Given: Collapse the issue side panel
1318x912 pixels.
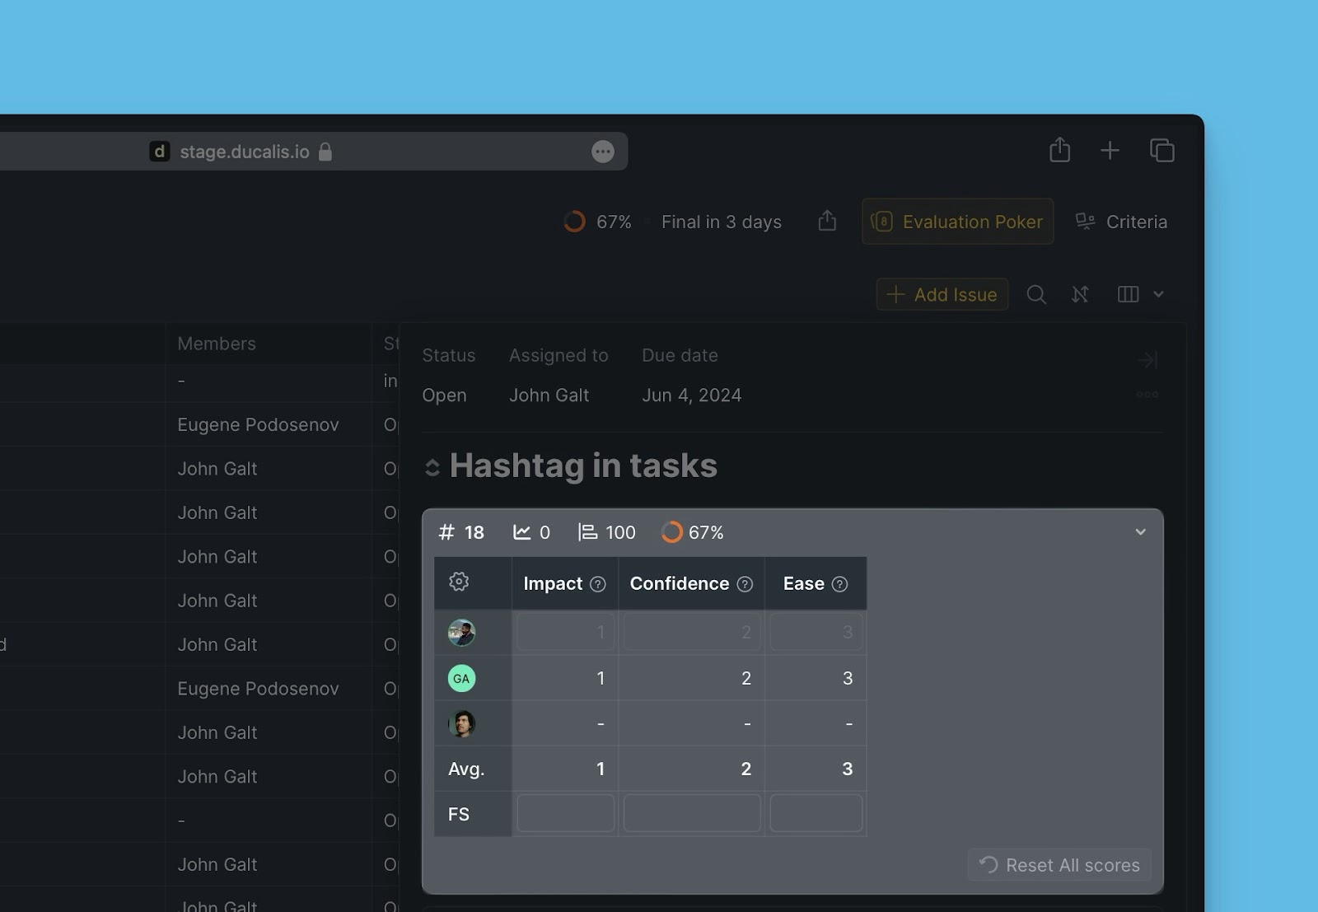Looking at the screenshot, I should coord(1147,360).
